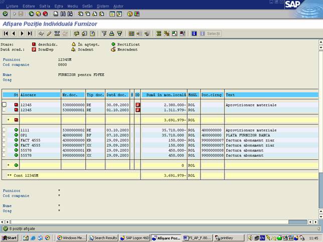
Task: Click the blue information 'i' icon
Action: (194, 34)
